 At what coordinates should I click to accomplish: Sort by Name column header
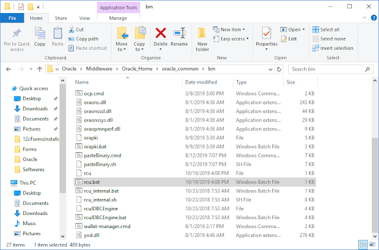(x=82, y=82)
